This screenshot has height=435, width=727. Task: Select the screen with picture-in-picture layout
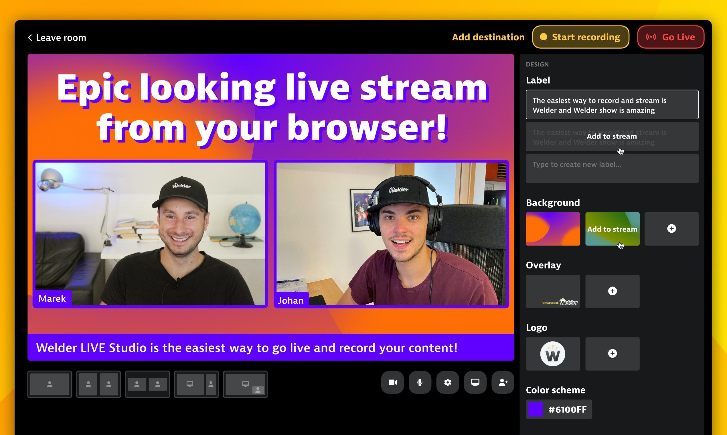[245, 384]
